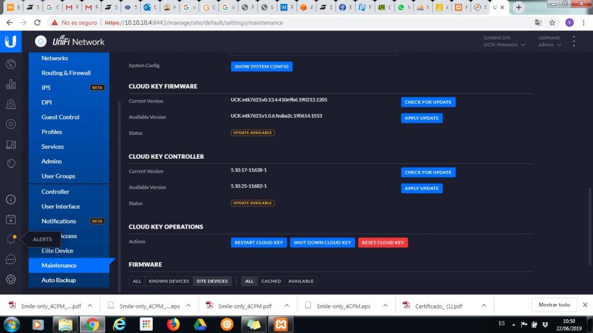Expand options for Smile-only_4CPM.pdf download
This screenshot has width=593, height=333.
287,305
